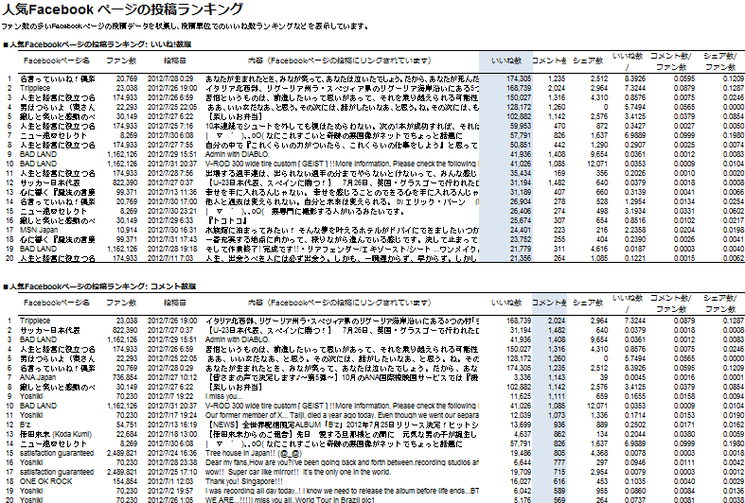Click the fan count 736,854
The height and width of the screenshot is (503, 745).
click(125, 377)
